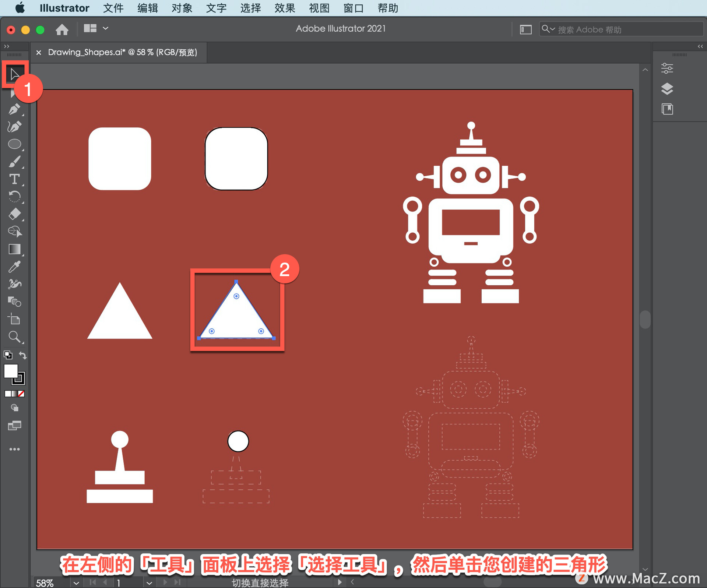Select the Artboard tool
The height and width of the screenshot is (588, 707).
click(14, 319)
